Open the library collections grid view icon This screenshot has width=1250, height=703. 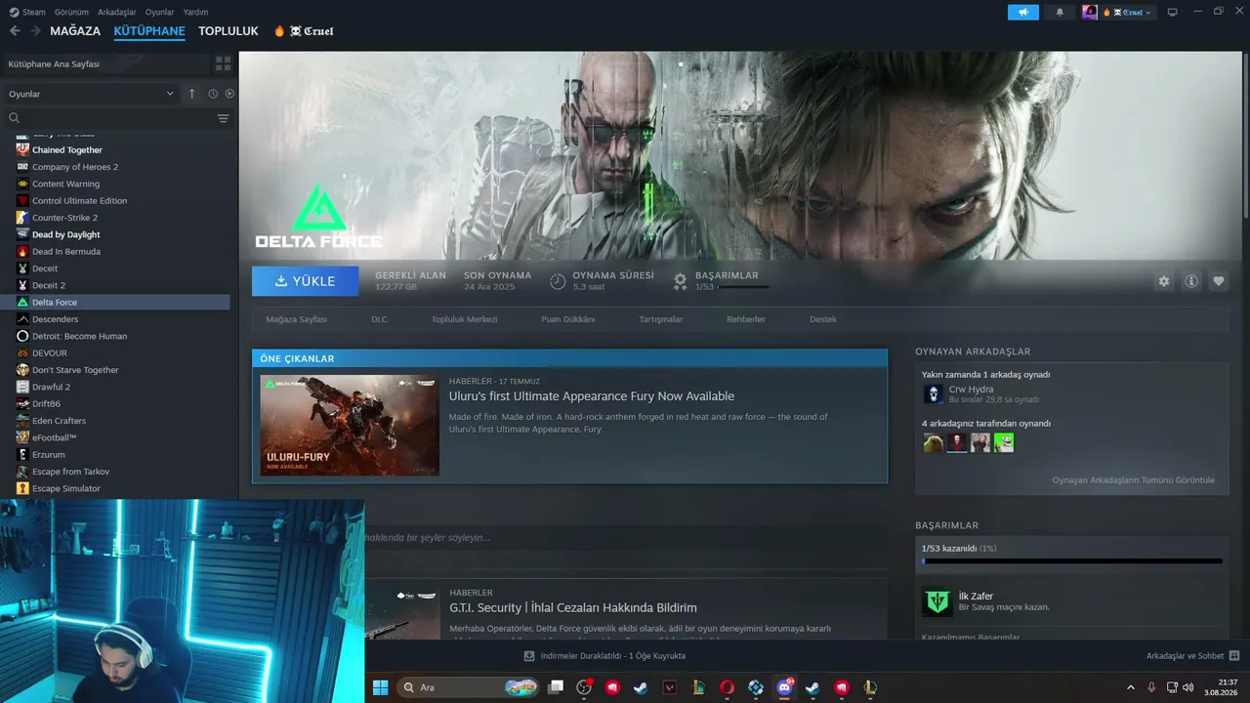[x=224, y=63]
